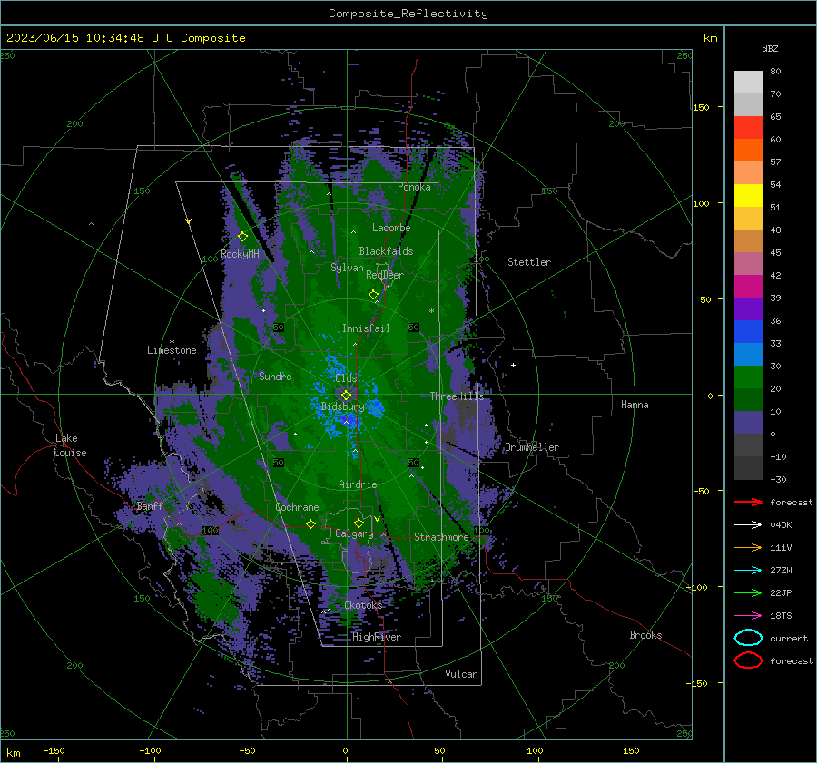Click the Brooks label
The height and width of the screenshot is (763, 817).
(x=645, y=635)
